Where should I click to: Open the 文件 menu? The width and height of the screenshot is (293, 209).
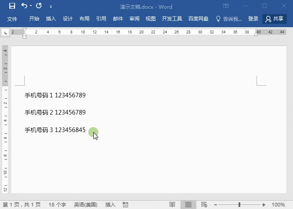click(x=12, y=19)
